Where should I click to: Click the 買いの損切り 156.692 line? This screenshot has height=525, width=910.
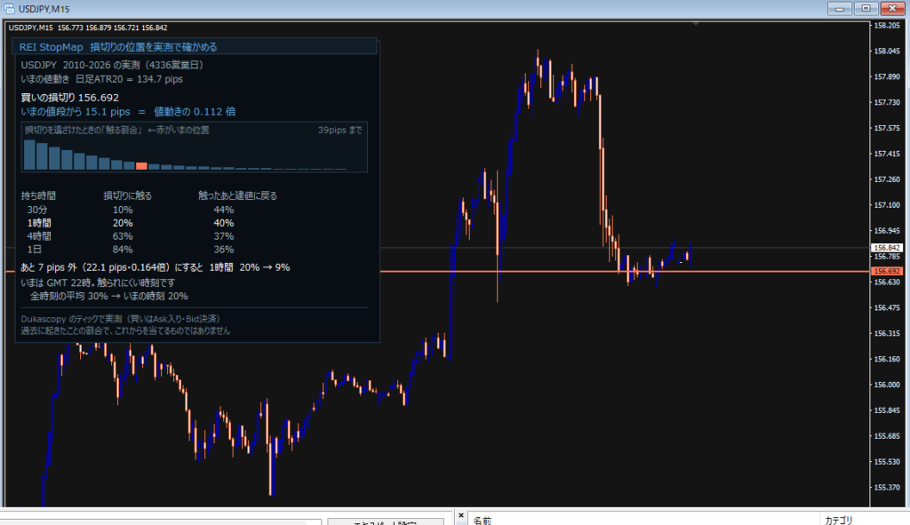(x=69, y=98)
